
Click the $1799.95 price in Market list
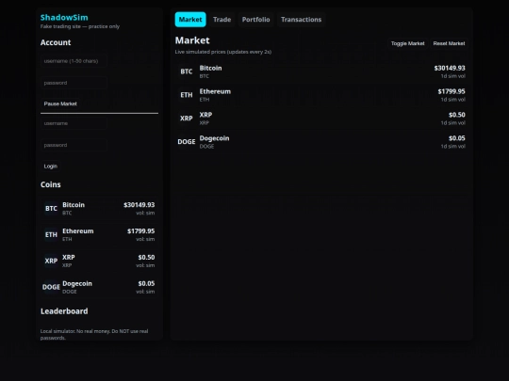pyautogui.click(x=452, y=91)
